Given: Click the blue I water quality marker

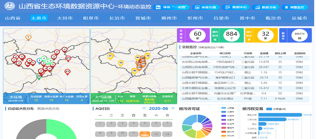Looking at the screenshot, I should [x=39, y=60].
